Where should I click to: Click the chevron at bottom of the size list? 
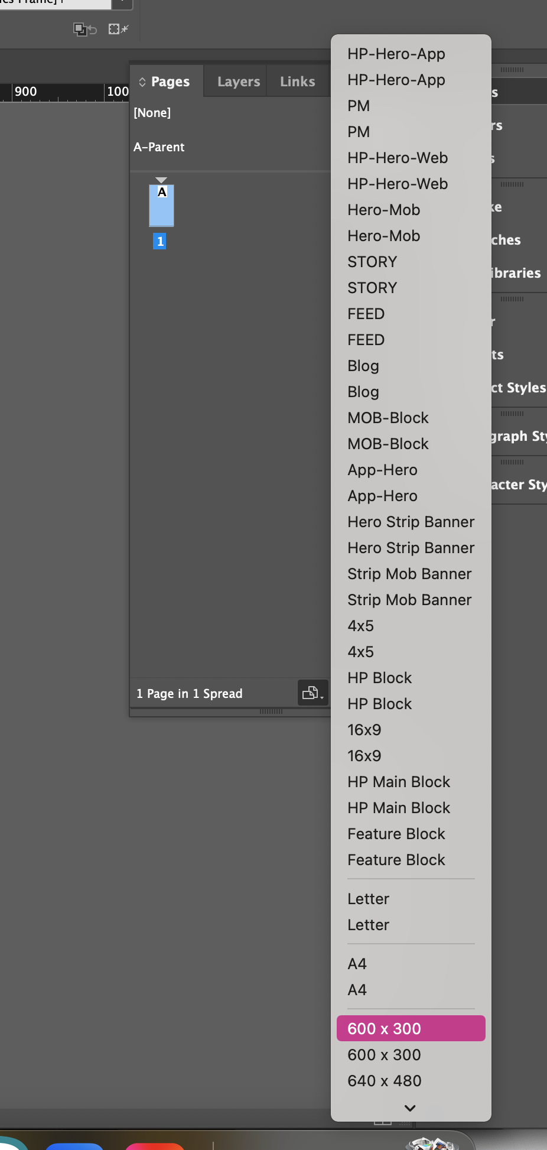click(x=410, y=1109)
